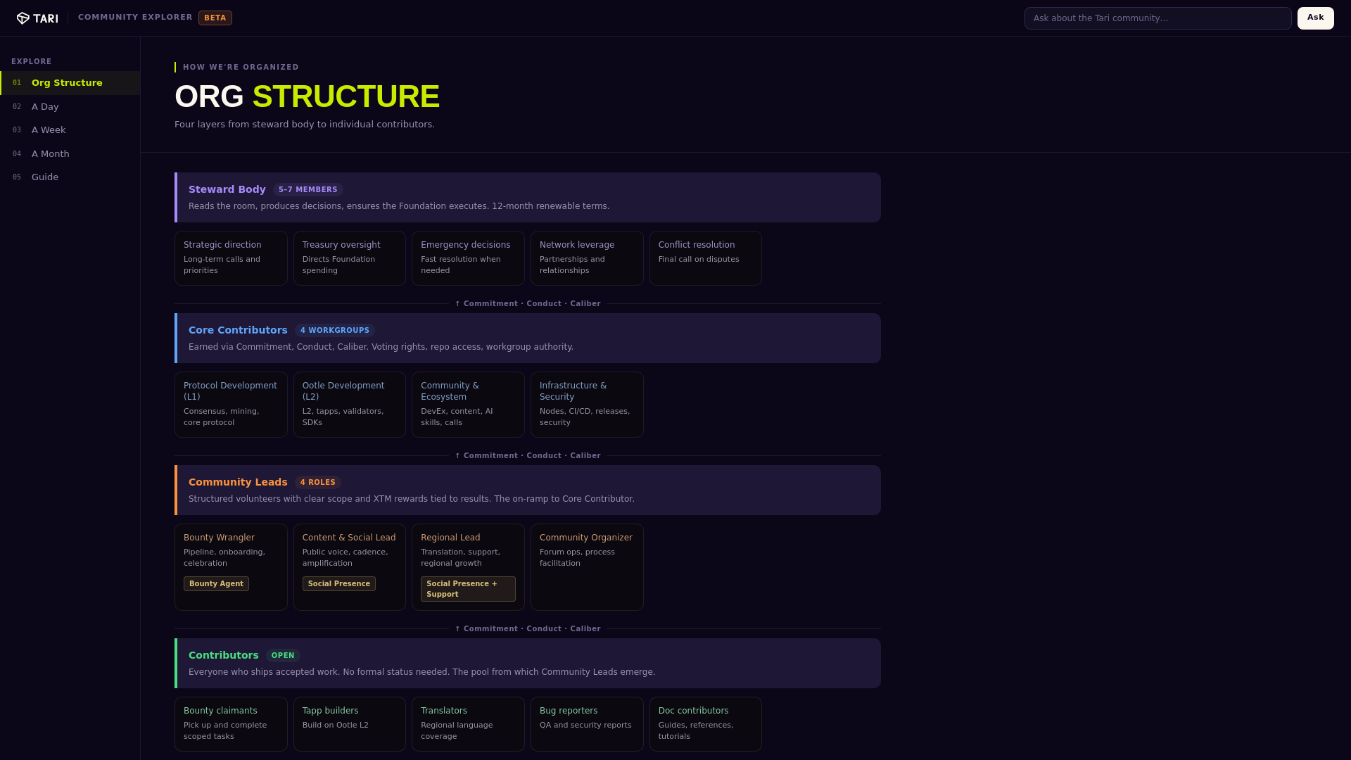The image size is (1351, 760).
Task: Select Protocol Development (L1) card
Action: tap(231, 405)
